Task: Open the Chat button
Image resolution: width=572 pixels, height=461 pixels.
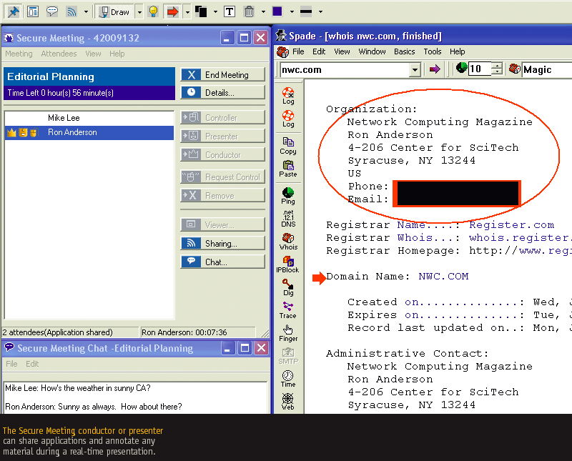Action: coord(223,262)
